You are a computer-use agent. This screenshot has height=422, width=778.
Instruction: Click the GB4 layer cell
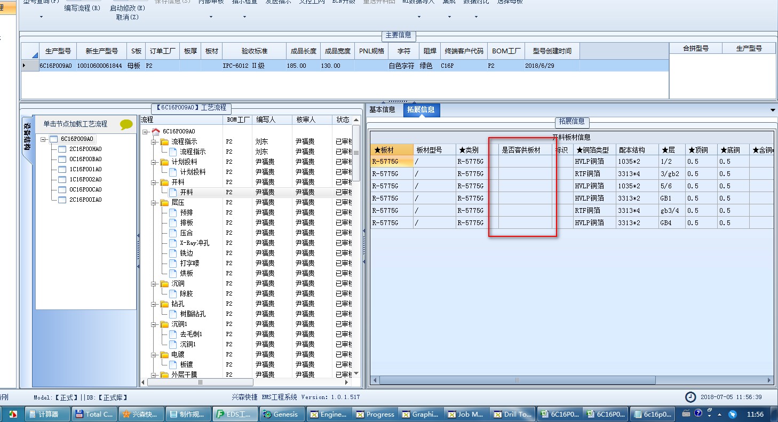point(672,222)
